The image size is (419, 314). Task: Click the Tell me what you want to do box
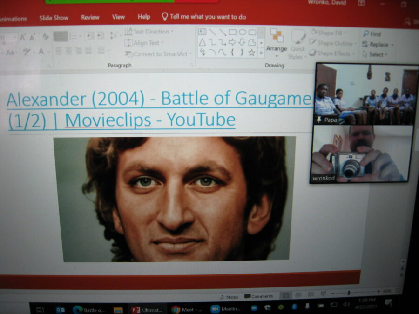[x=204, y=17]
